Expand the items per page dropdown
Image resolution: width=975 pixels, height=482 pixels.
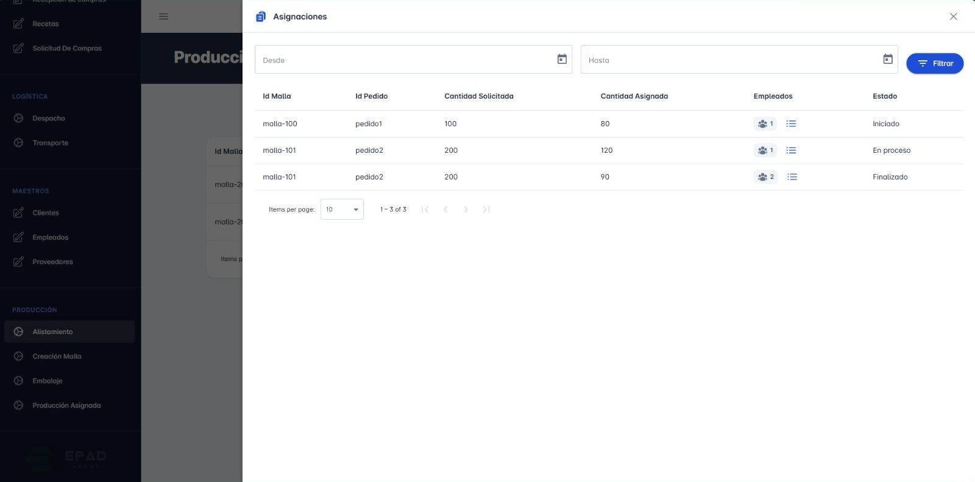[x=342, y=209]
